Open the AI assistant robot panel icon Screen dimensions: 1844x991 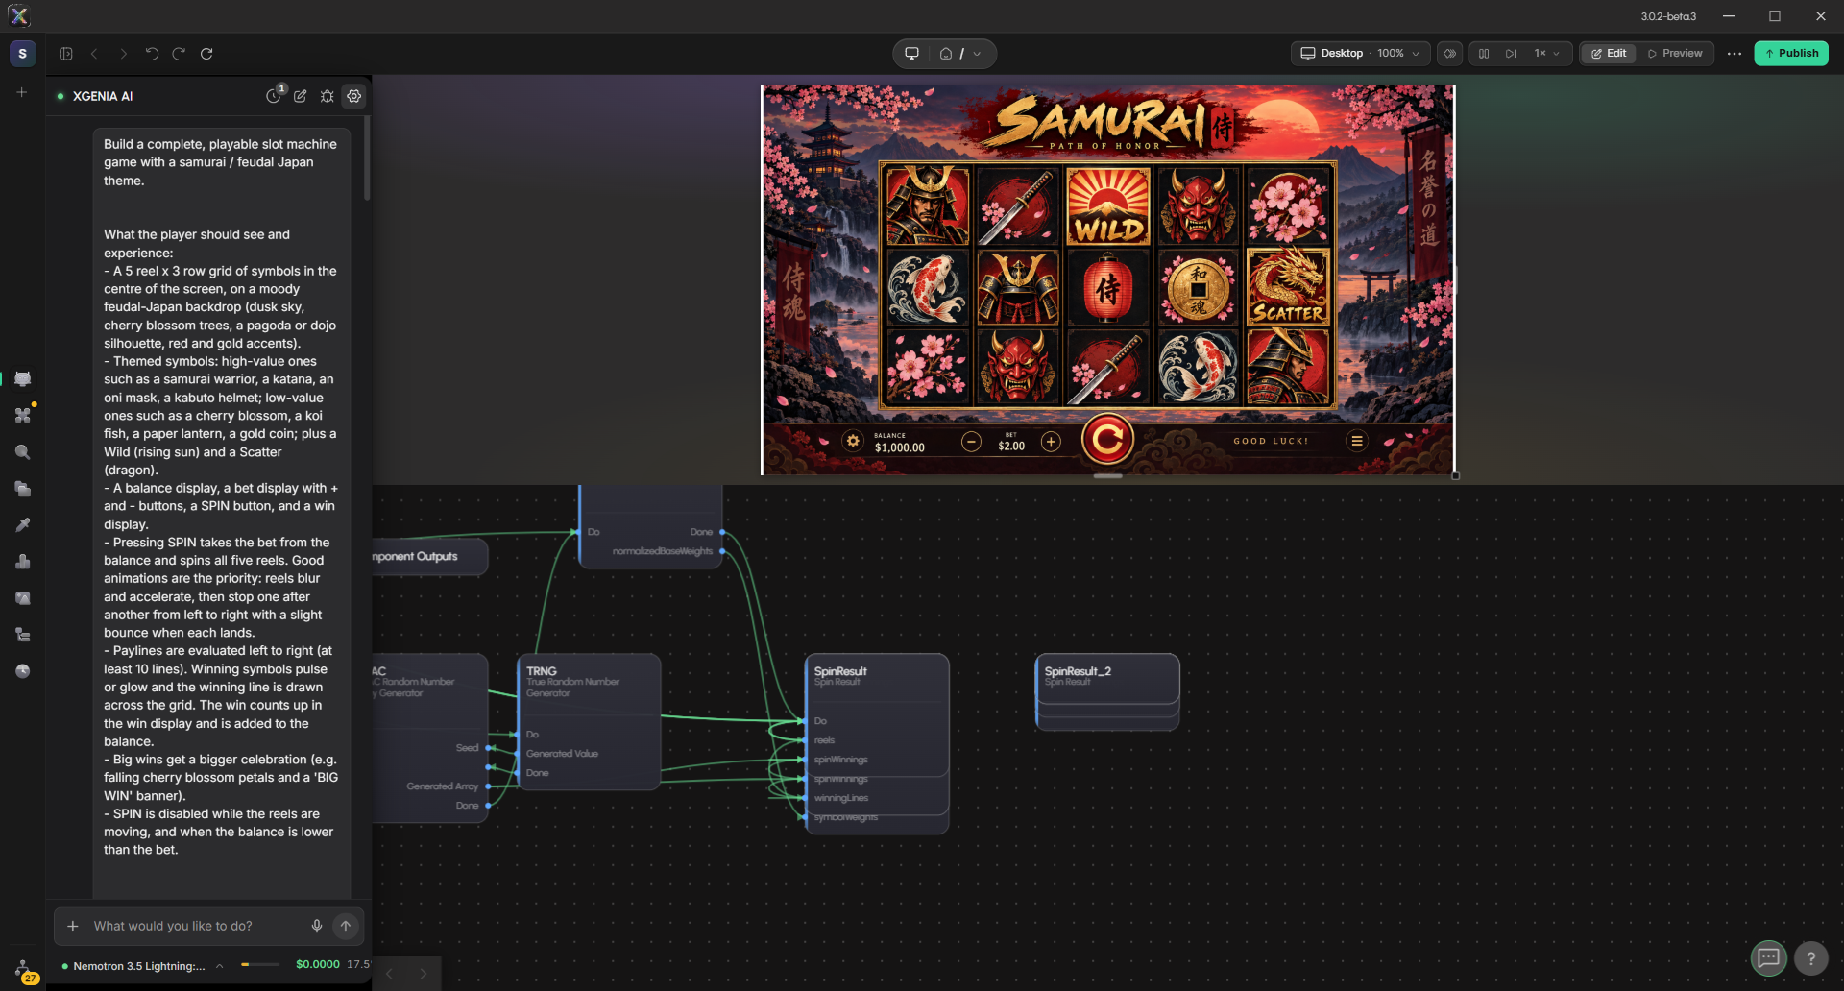point(23,378)
